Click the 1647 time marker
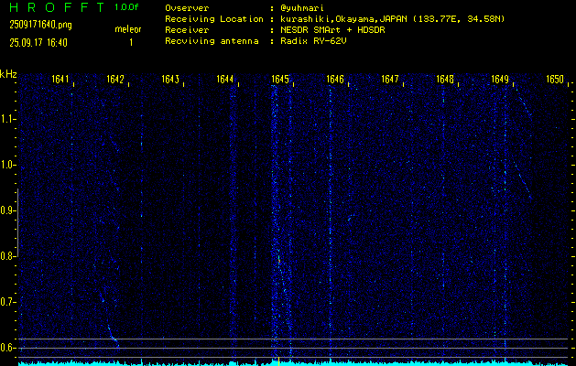 [x=390, y=79]
